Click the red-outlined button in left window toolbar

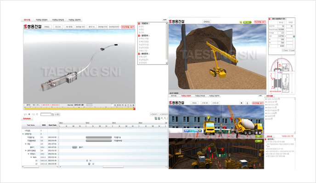pyautogui.click(x=128, y=27)
